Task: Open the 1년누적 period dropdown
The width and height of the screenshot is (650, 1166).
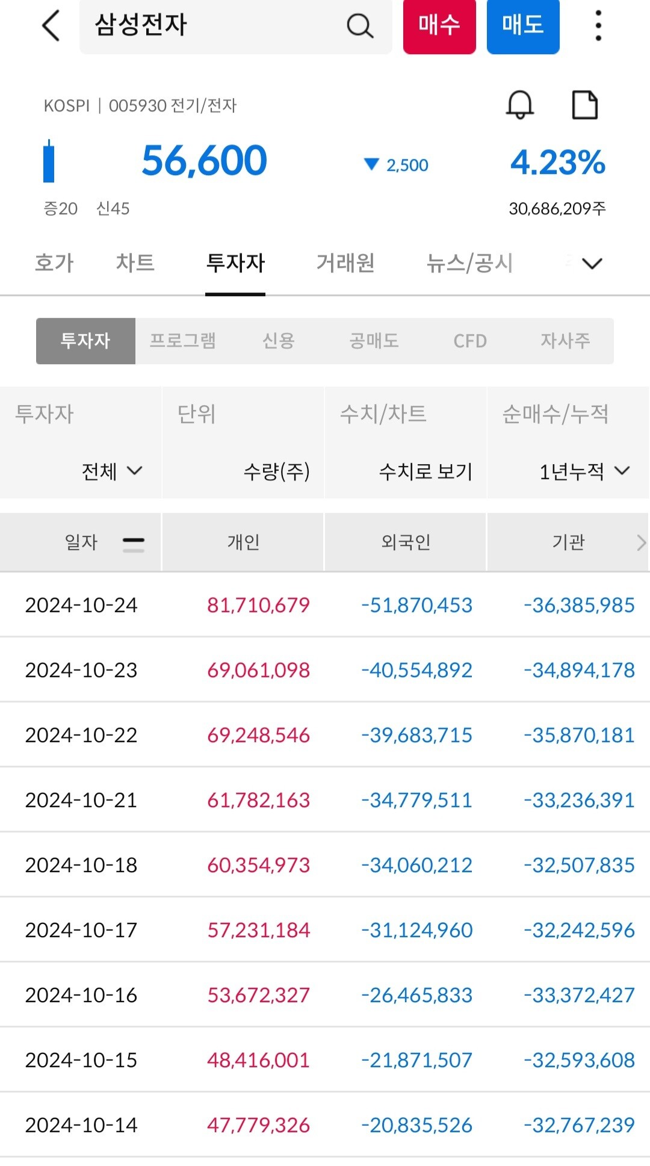Action: click(584, 471)
